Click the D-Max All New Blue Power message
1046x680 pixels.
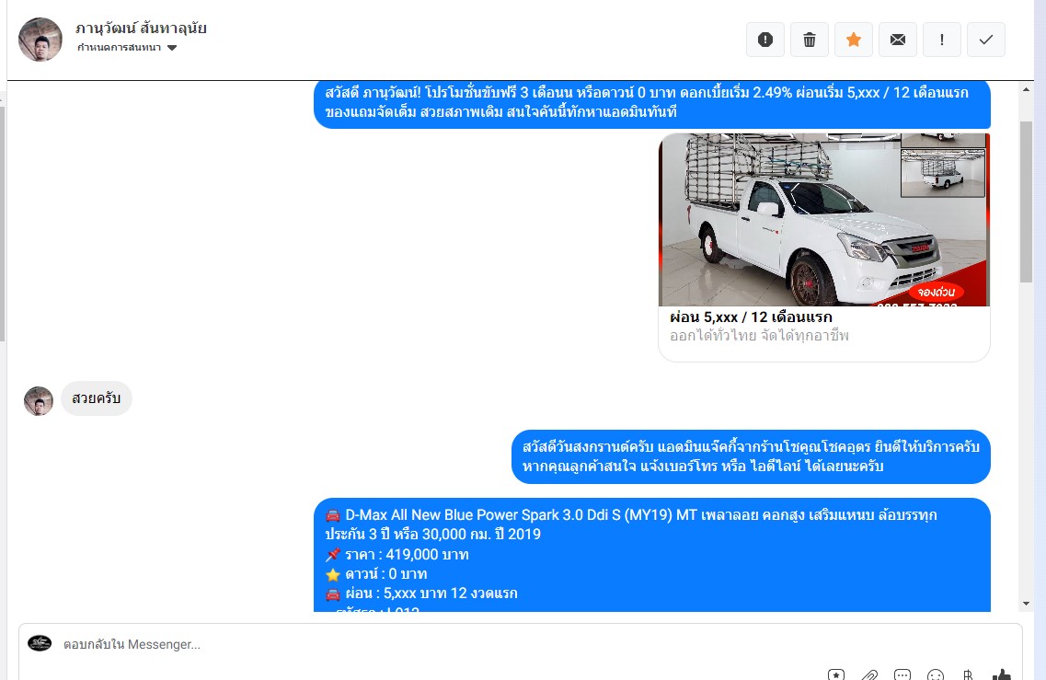(651, 555)
